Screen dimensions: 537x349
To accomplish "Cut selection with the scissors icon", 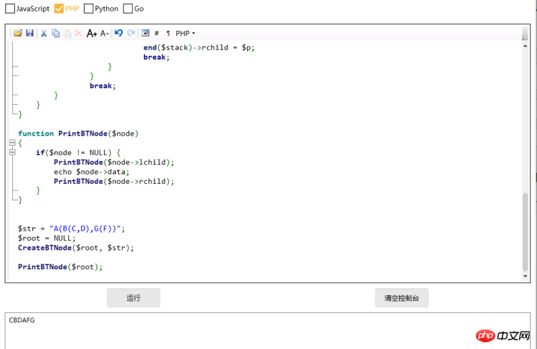I will click(44, 33).
